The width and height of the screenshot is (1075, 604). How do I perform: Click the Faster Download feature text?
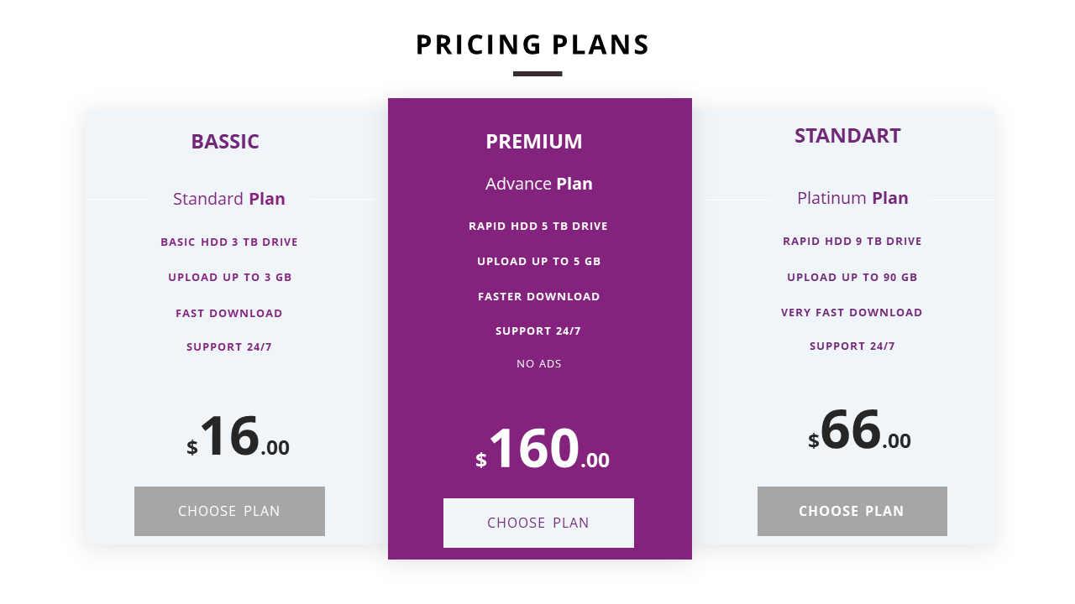point(539,296)
